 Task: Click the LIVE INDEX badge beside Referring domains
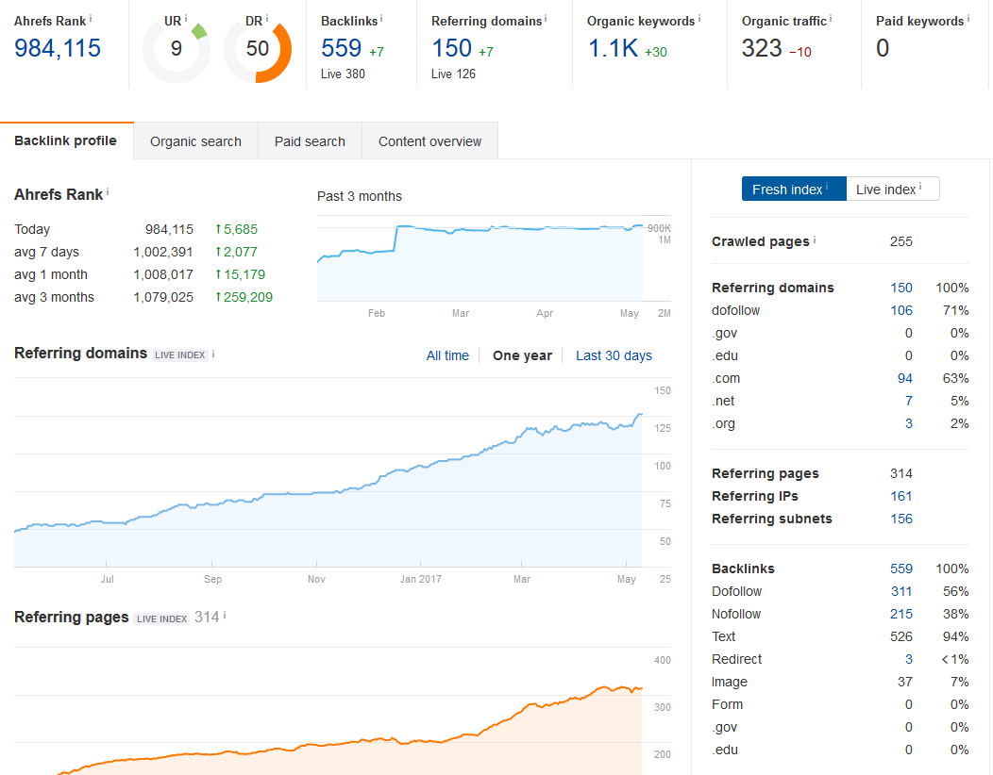[180, 355]
